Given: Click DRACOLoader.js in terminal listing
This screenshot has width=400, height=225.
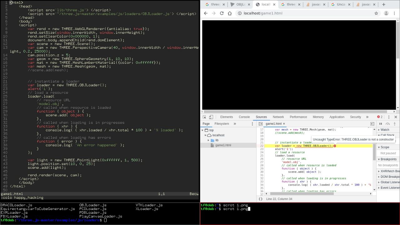Looking at the screenshot, I should (17, 205).
